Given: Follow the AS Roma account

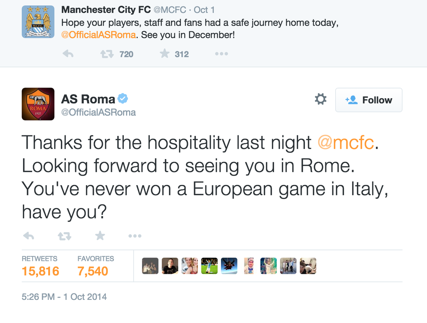Looking at the screenshot, I should pos(369,100).
